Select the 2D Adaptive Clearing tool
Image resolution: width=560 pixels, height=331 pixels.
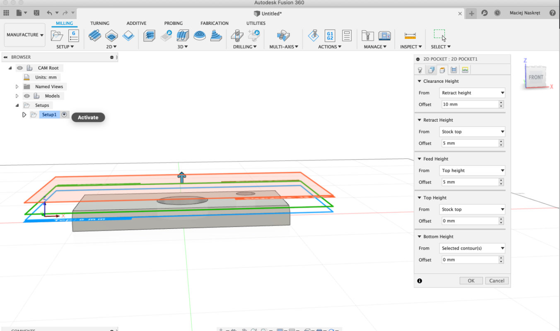tap(95, 36)
